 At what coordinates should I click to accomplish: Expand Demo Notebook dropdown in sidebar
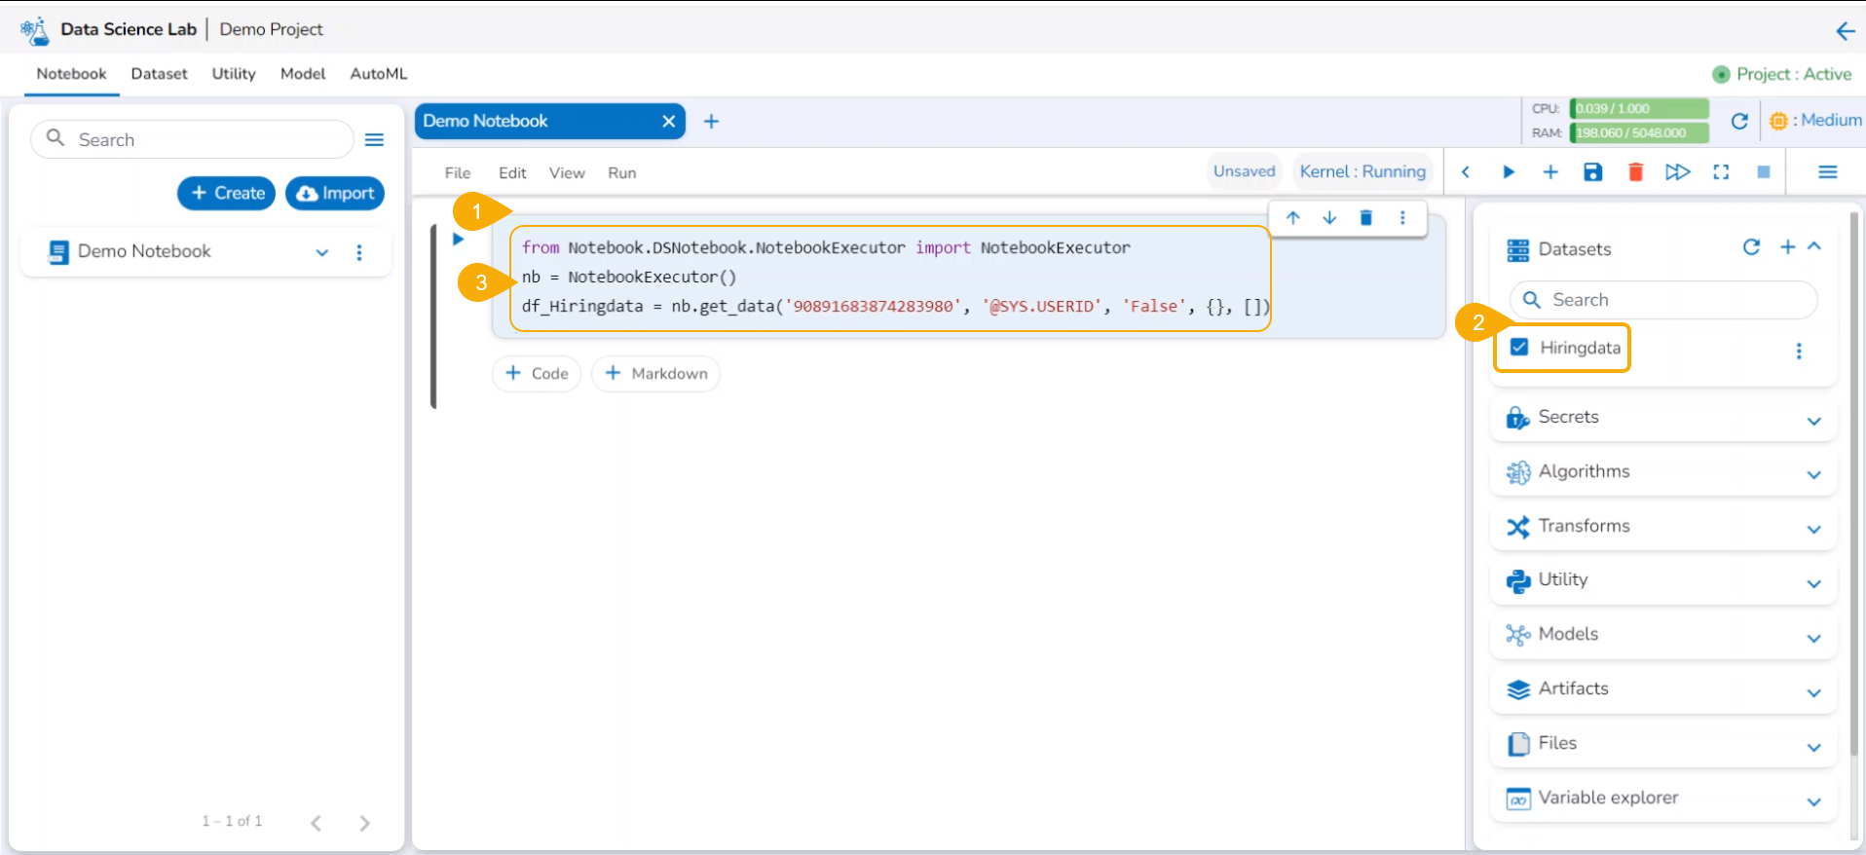click(322, 252)
